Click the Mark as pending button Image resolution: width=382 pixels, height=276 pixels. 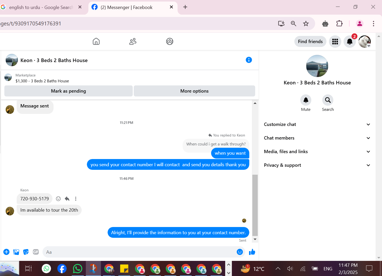pos(68,91)
